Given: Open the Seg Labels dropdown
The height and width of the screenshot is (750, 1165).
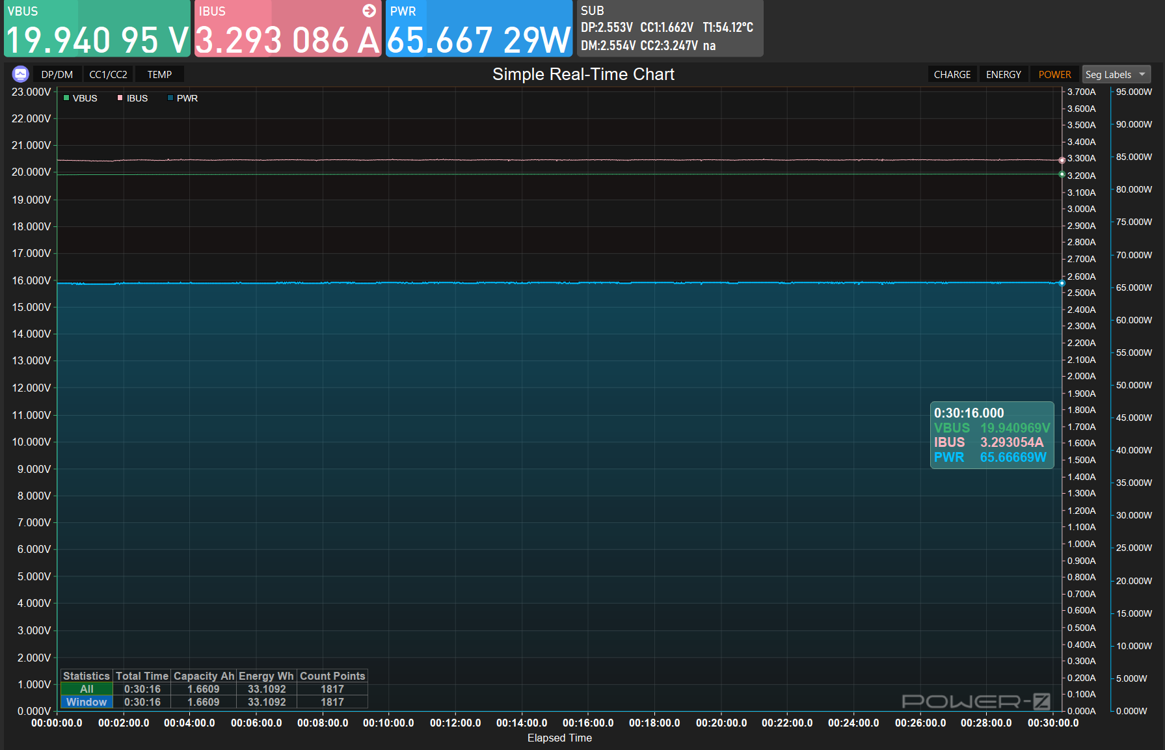Looking at the screenshot, I should 1116,74.
